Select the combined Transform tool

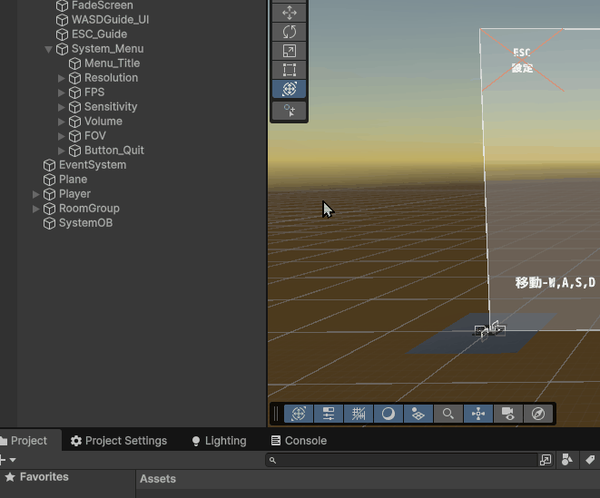(290, 89)
